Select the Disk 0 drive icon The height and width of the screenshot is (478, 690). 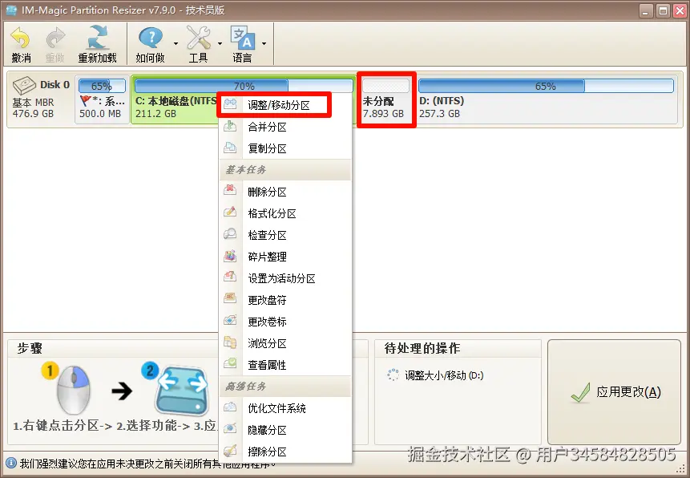[24, 85]
